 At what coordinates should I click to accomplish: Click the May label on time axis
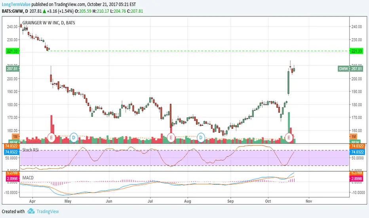click(68, 201)
